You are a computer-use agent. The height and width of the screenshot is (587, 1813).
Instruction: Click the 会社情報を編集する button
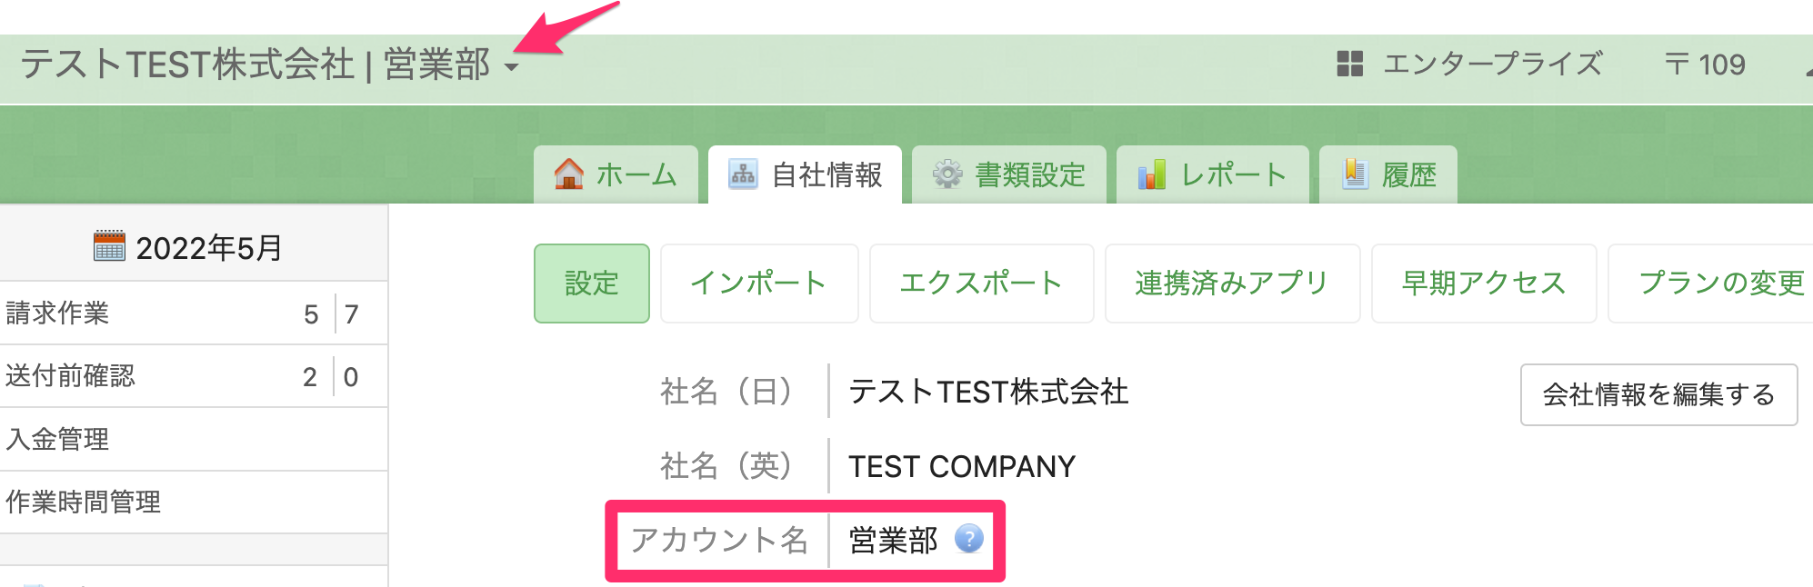coord(1658,394)
